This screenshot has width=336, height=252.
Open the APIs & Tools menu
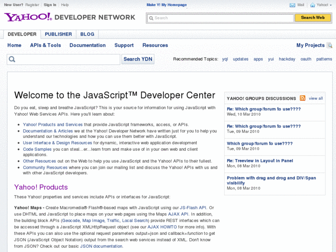click(45, 45)
